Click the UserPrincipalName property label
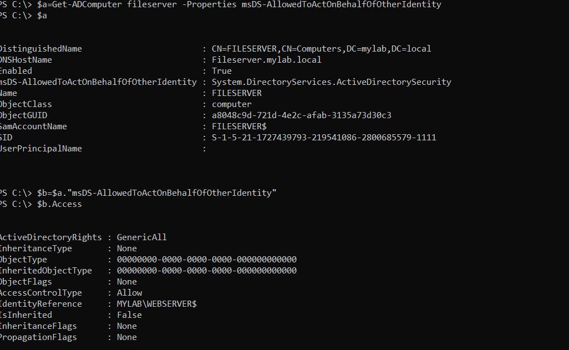 coord(40,149)
